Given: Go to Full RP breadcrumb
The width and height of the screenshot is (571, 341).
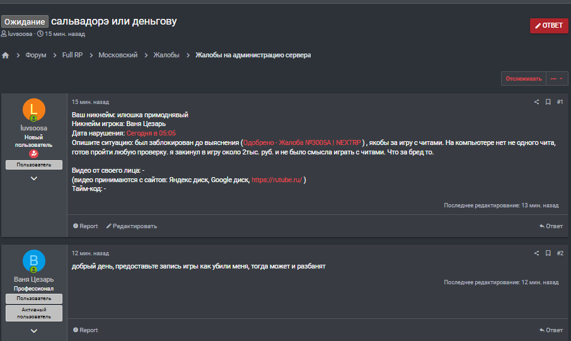Looking at the screenshot, I should [x=72, y=55].
